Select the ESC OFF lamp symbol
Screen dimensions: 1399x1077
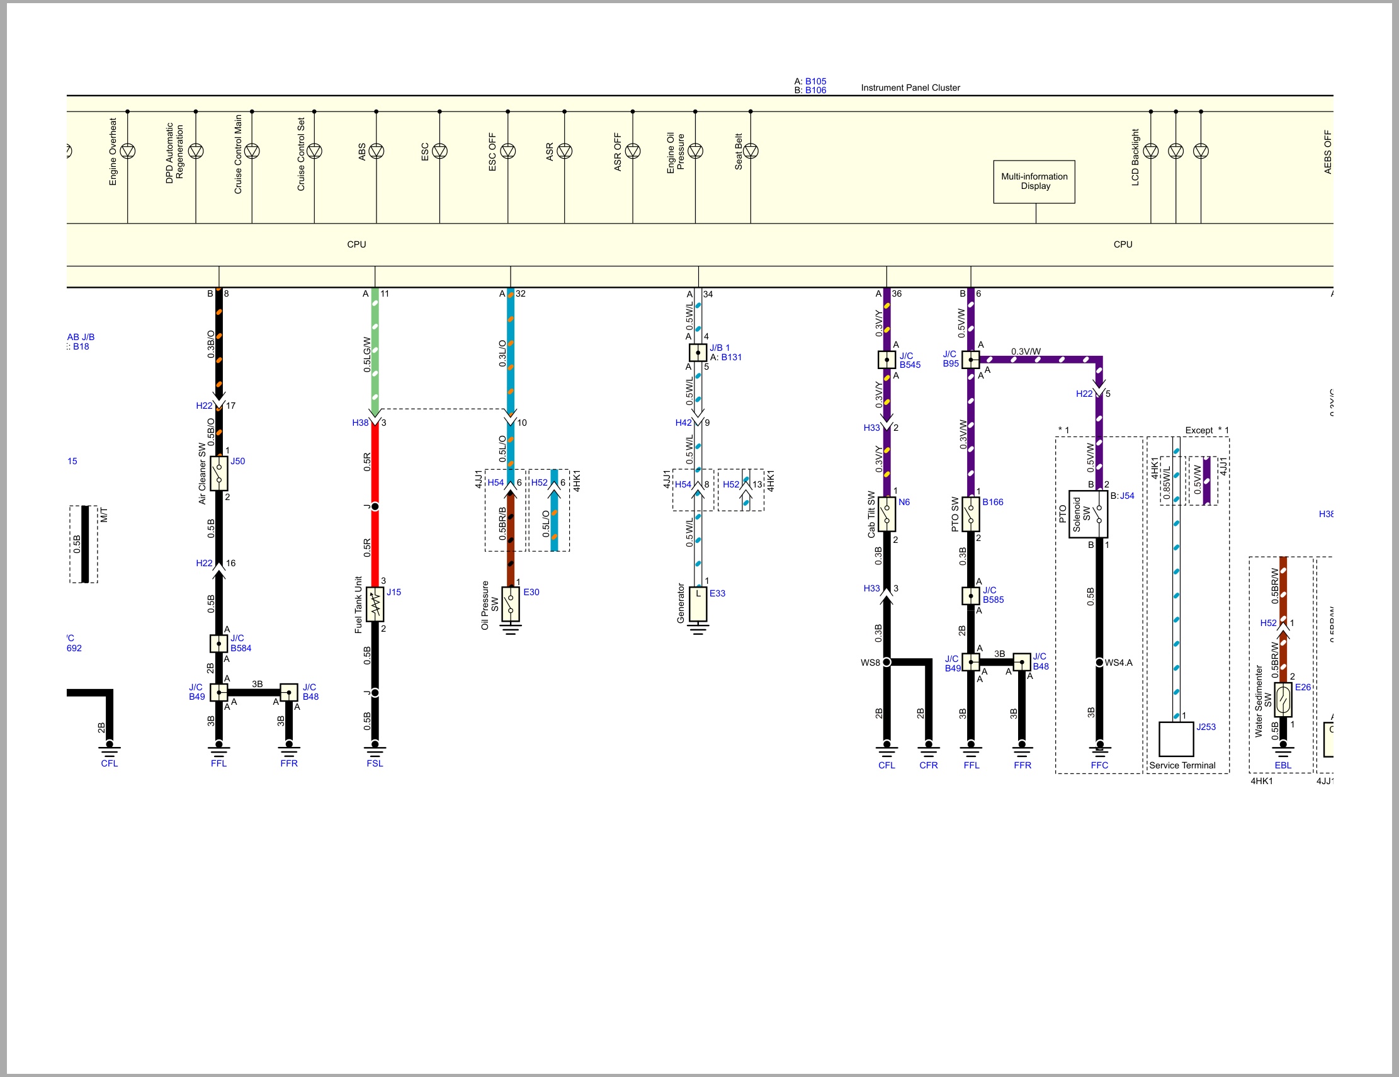[x=508, y=151]
